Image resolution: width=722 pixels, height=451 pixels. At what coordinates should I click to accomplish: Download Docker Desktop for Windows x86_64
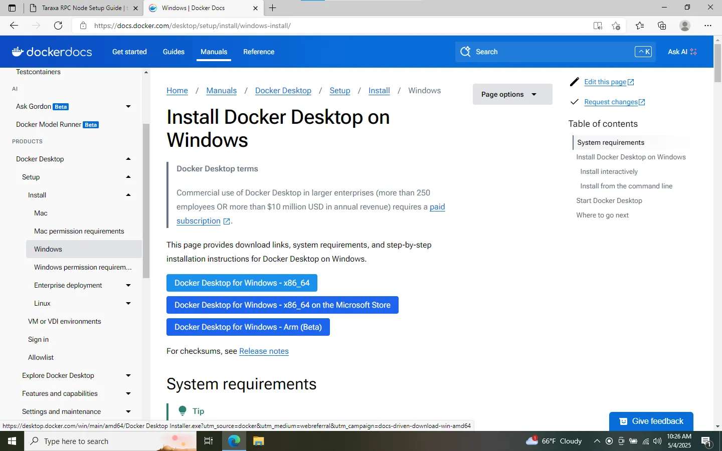[x=242, y=283]
